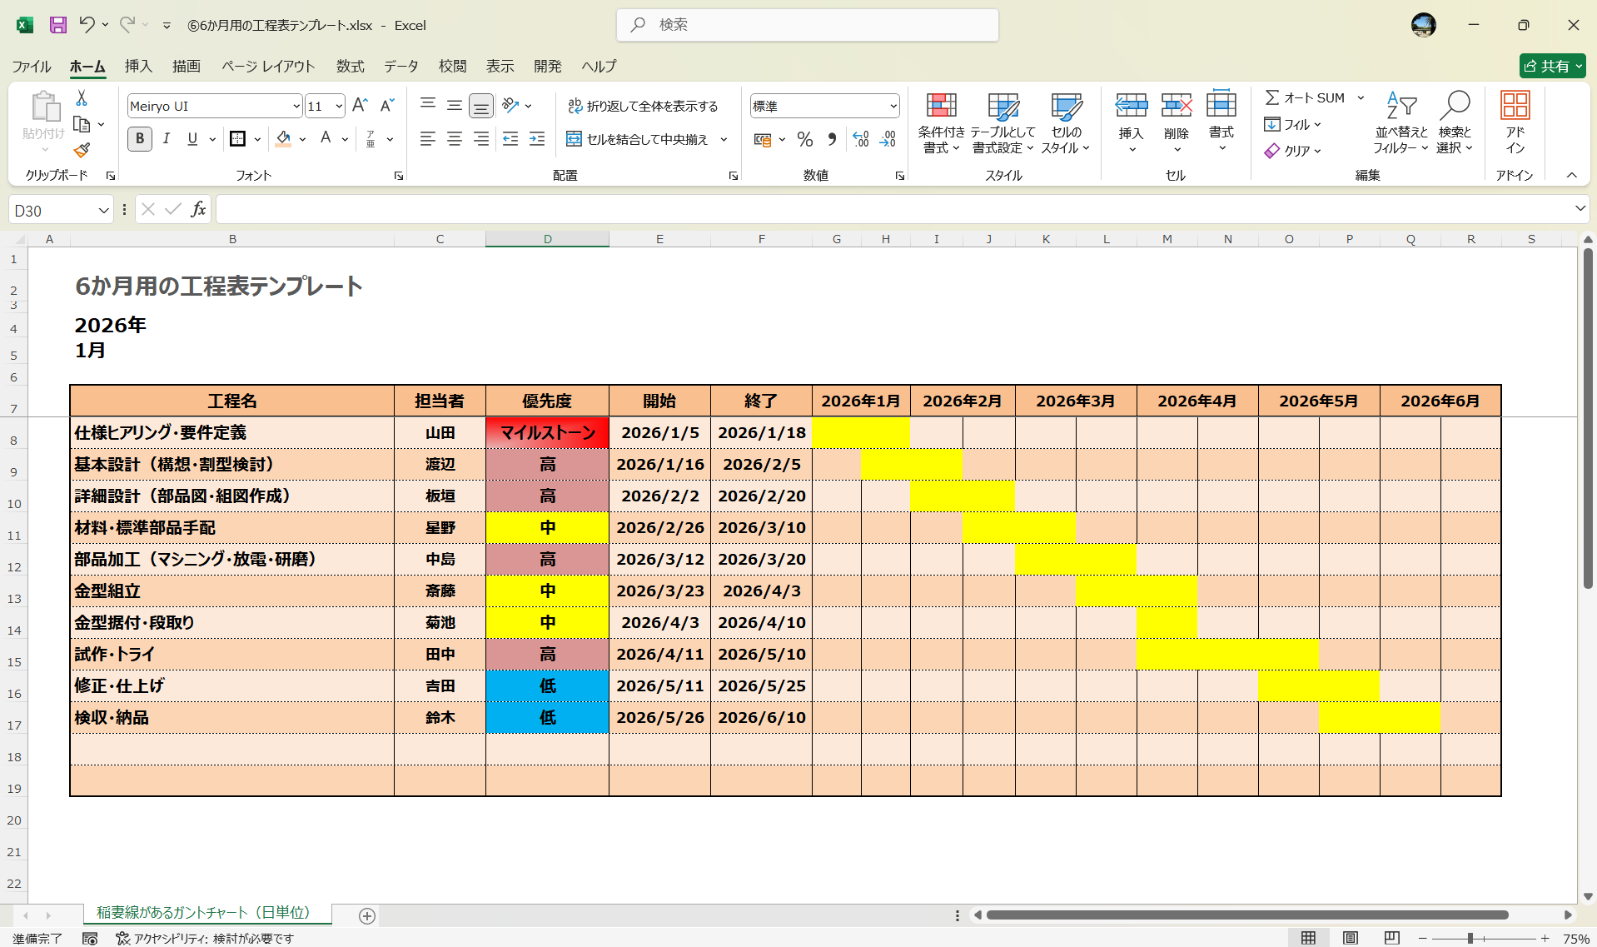Add a new sheet with the plus button
Viewport: 1597px width, 947px height.
point(366,916)
